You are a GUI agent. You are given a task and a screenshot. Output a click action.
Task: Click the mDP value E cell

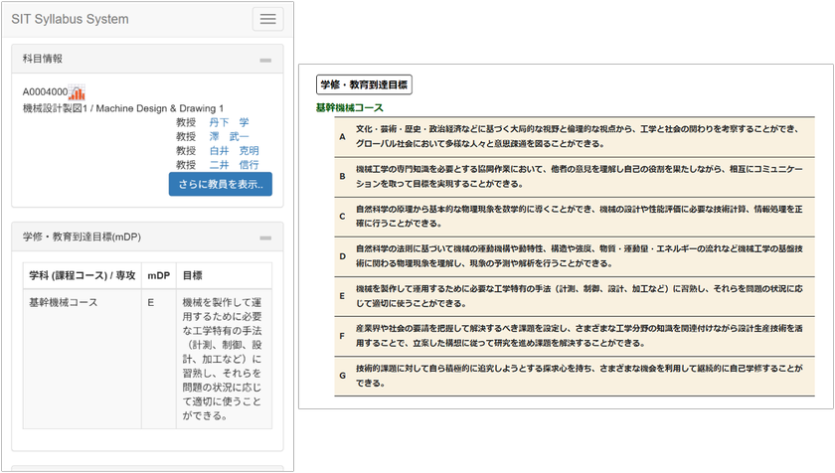(x=159, y=359)
